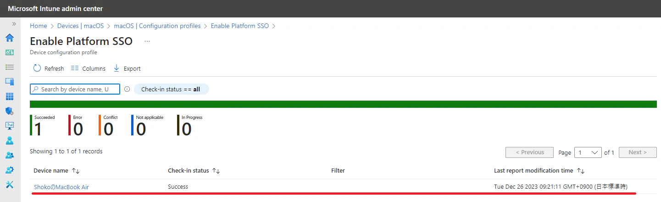Open the Dashboard sidebar icon

click(10, 52)
